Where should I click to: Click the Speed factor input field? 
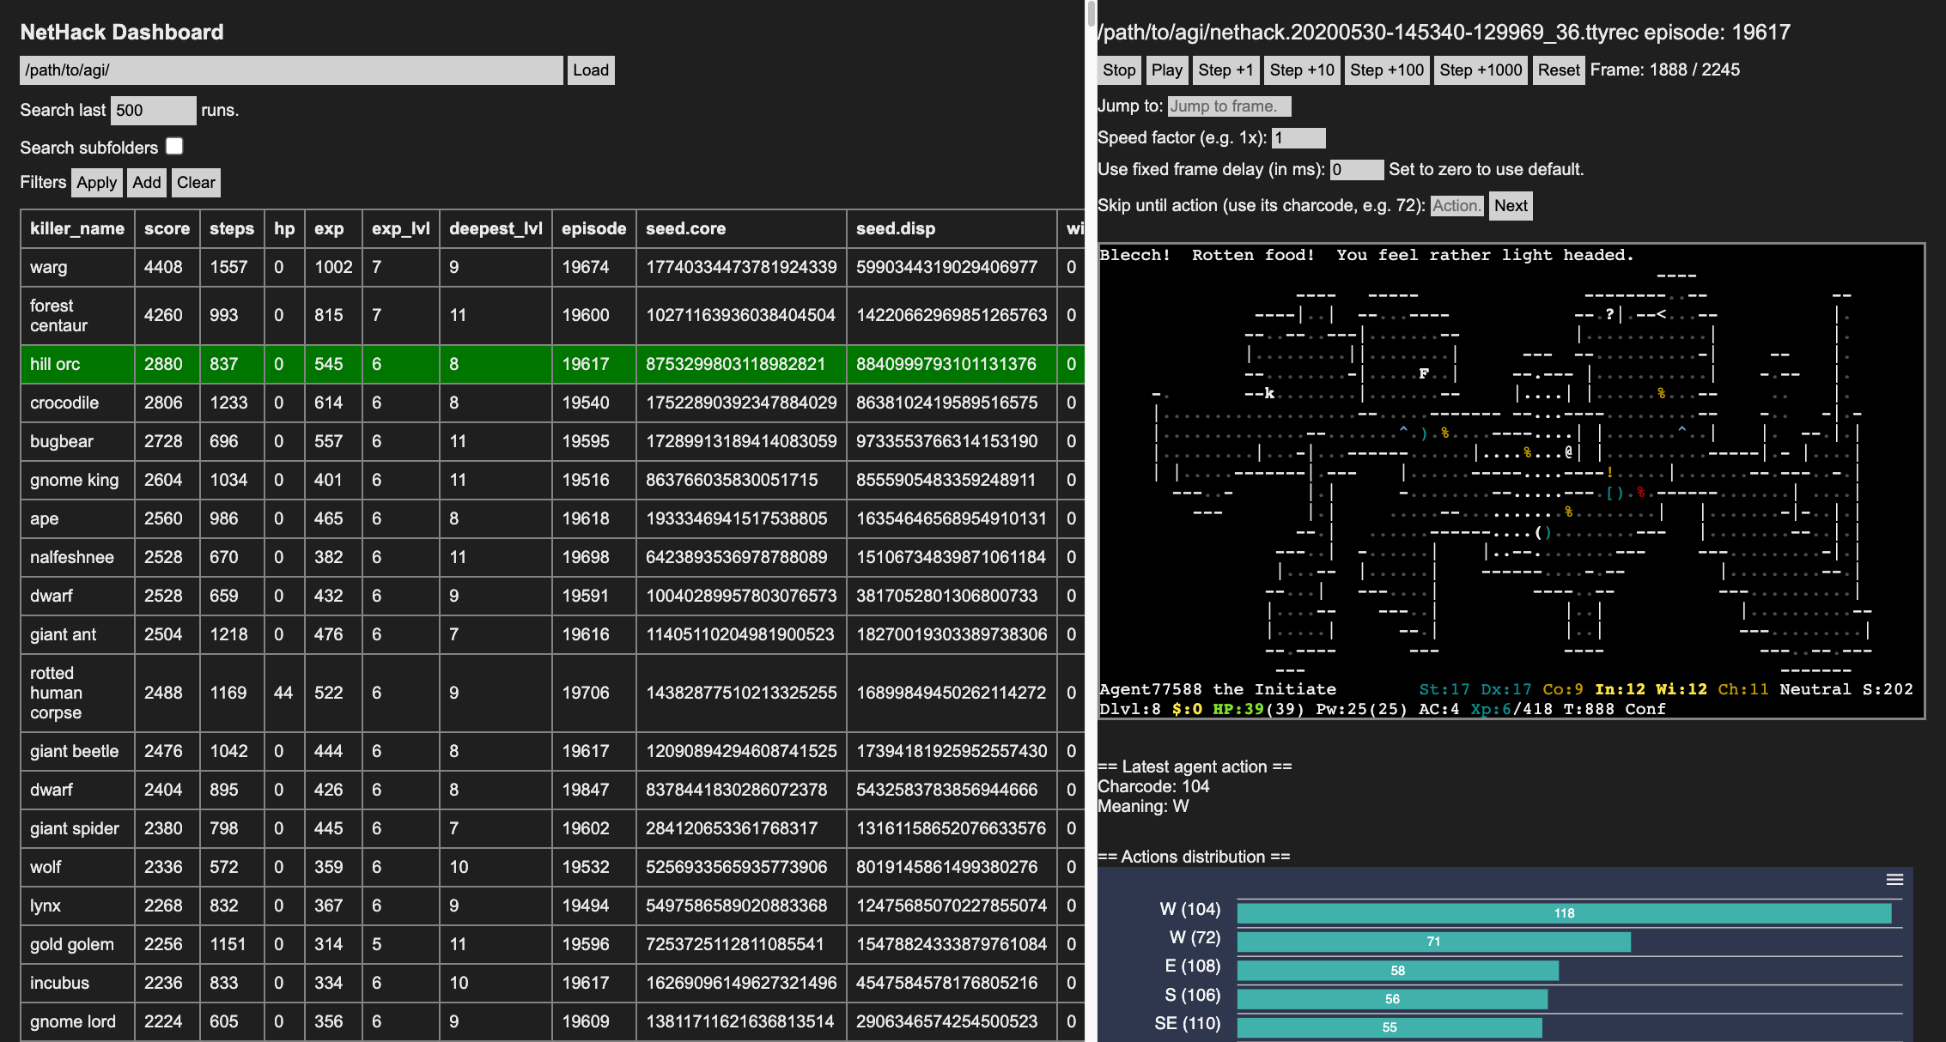(1298, 138)
